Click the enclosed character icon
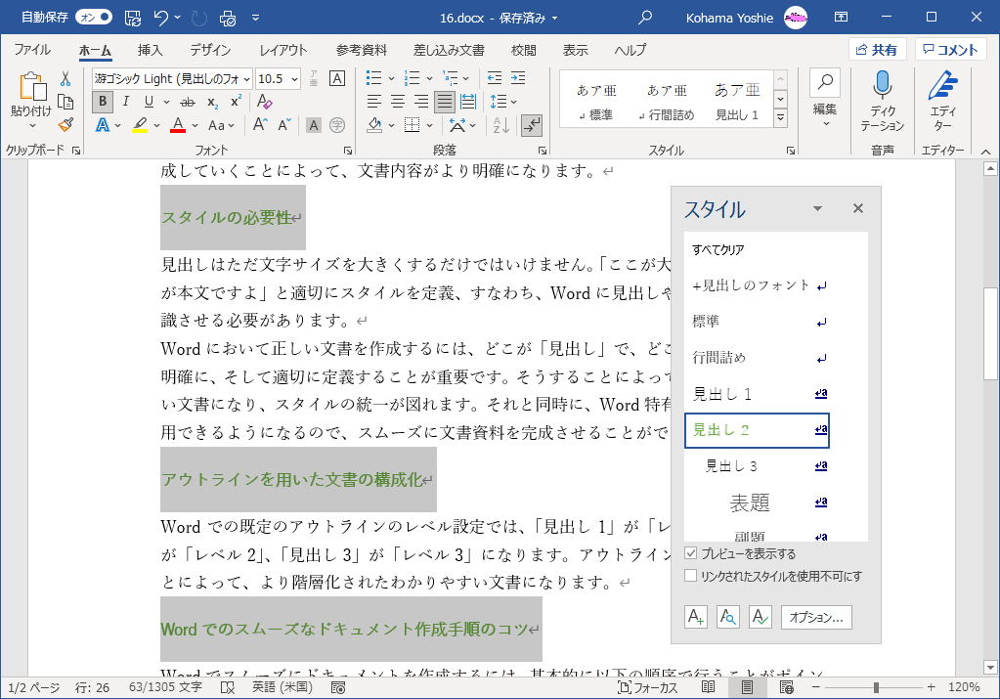Screen dimensions: 1000x699 pos(337,125)
